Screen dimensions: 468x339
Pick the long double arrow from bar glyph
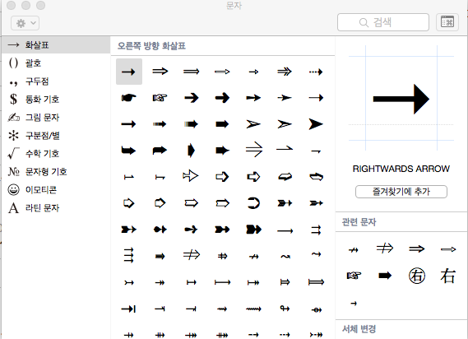pyautogui.click(x=316, y=282)
